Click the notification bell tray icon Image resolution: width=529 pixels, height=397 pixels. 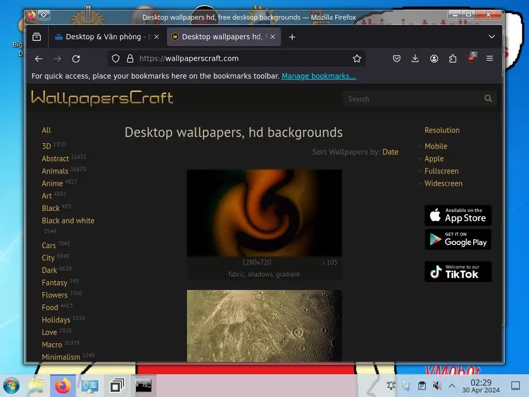[x=391, y=386]
